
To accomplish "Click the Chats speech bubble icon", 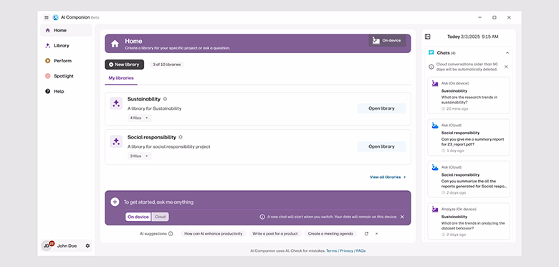I will [431, 53].
